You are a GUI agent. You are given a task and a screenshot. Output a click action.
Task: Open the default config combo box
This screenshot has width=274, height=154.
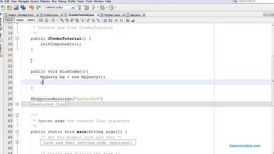(x=60, y=8)
